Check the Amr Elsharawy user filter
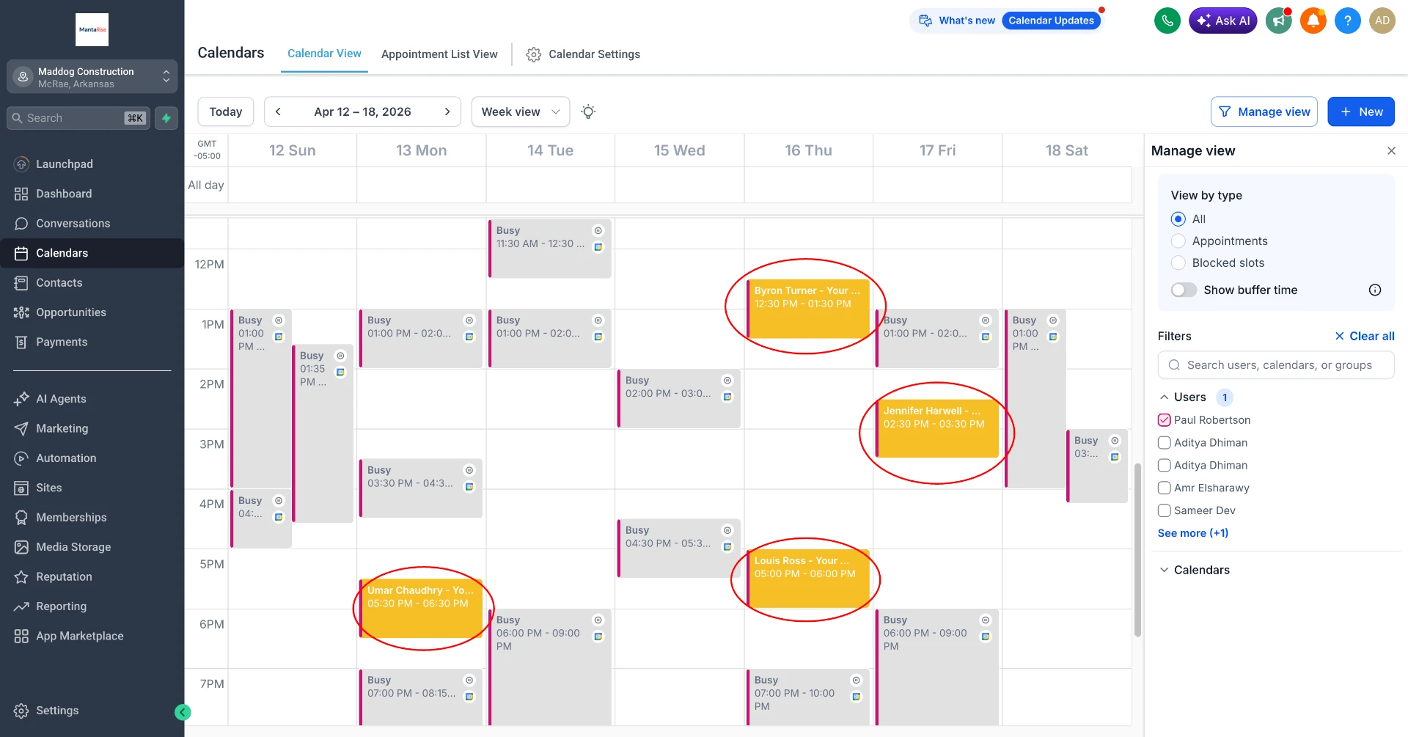1408x737 pixels. [1164, 488]
